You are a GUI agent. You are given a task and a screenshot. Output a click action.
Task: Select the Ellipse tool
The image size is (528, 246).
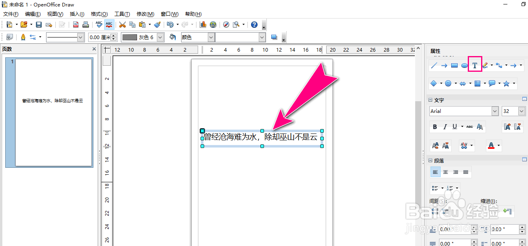(464, 65)
